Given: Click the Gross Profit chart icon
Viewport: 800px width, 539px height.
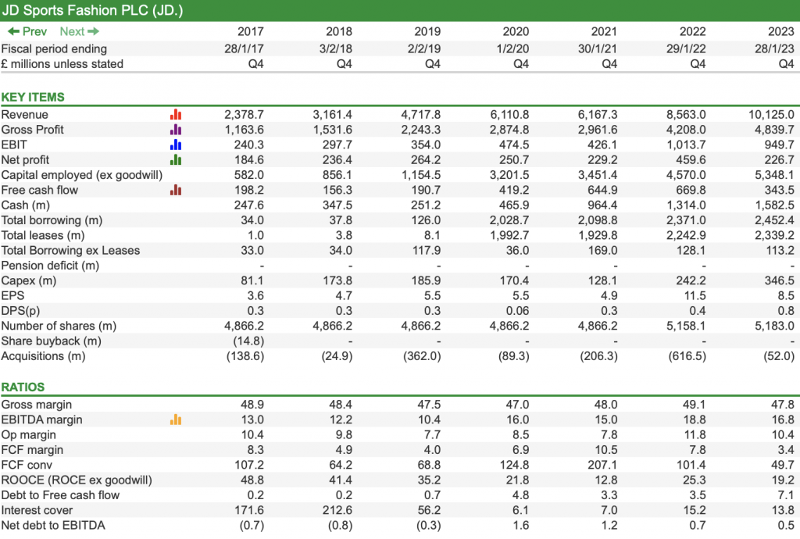Looking at the screenshot, I should (176, 130).
